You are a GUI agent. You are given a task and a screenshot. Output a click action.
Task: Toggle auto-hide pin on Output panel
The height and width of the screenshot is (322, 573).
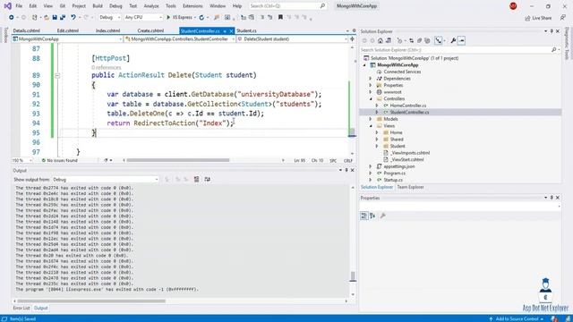point(346,170)
